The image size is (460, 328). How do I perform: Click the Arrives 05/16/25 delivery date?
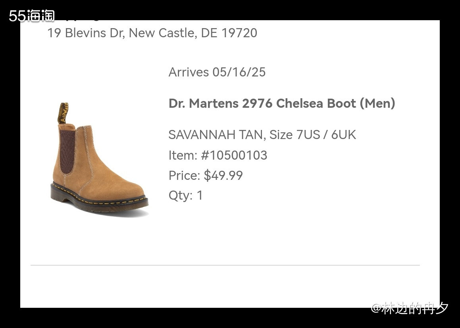pyautogui.click(x=217, y=72)
